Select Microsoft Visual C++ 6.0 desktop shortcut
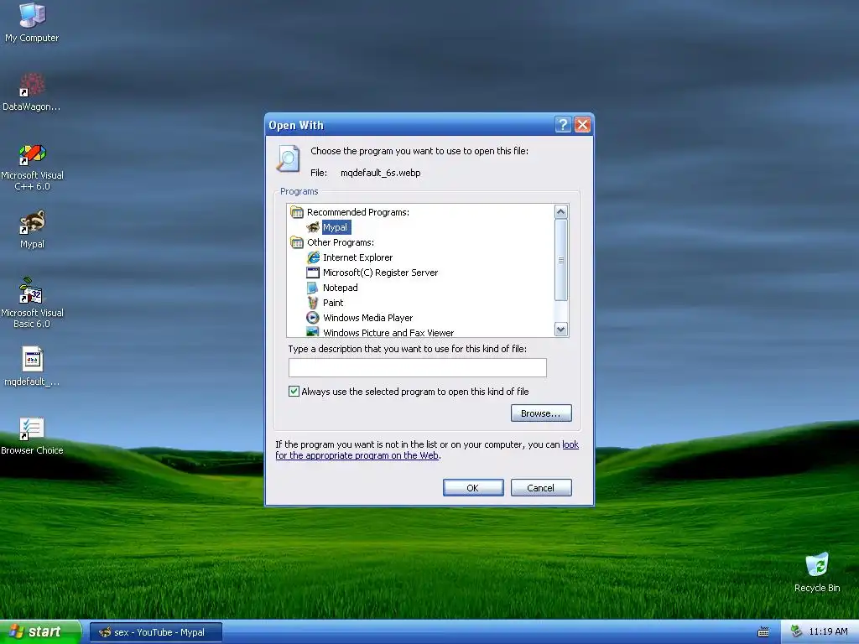Viewport: 859px width, 644px height. [x=32, y=167]
